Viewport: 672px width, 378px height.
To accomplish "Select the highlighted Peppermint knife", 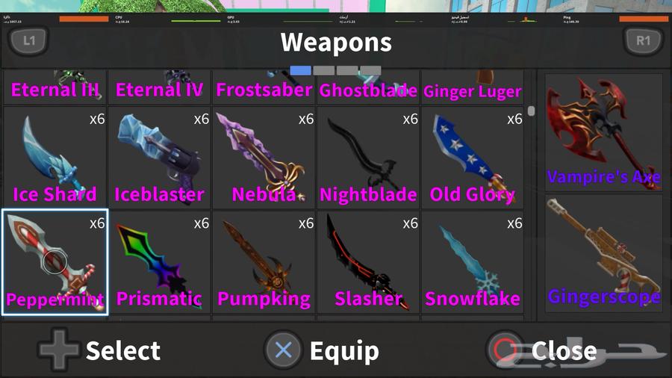I will coord(55,262).
